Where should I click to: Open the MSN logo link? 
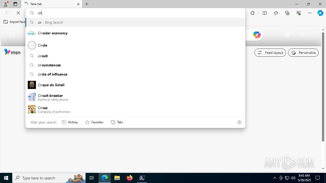[x=12, y=52]
